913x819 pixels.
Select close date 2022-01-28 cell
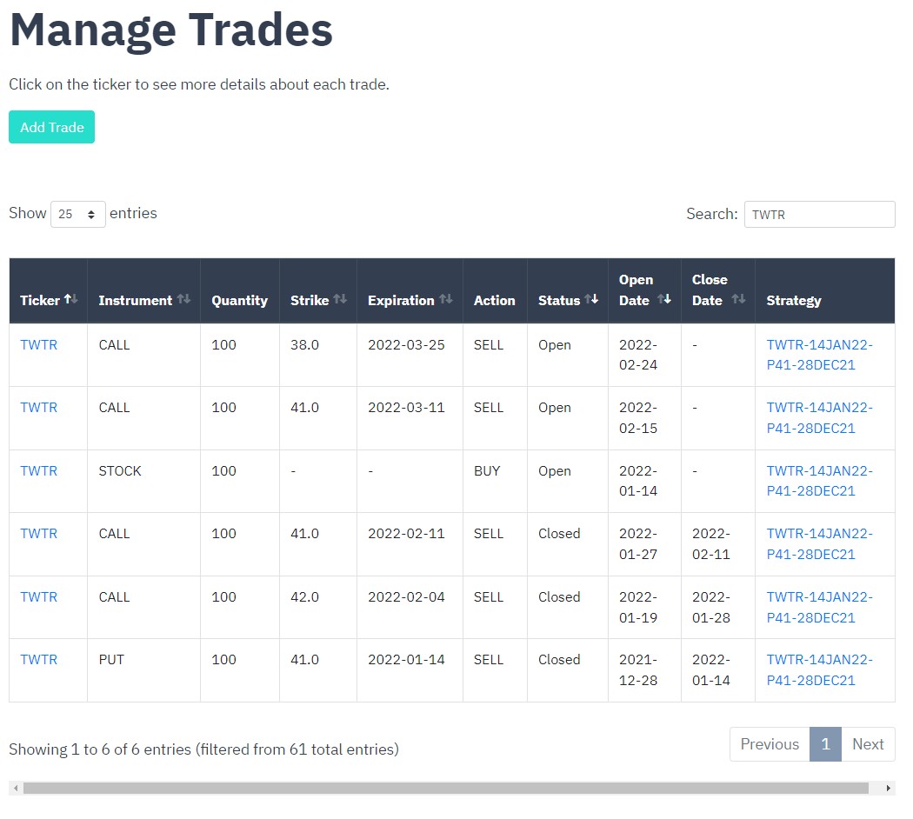718,608
